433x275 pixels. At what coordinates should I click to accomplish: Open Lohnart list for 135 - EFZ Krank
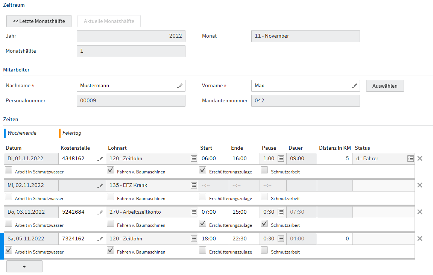pyautogui.click(x=193, y=185)
